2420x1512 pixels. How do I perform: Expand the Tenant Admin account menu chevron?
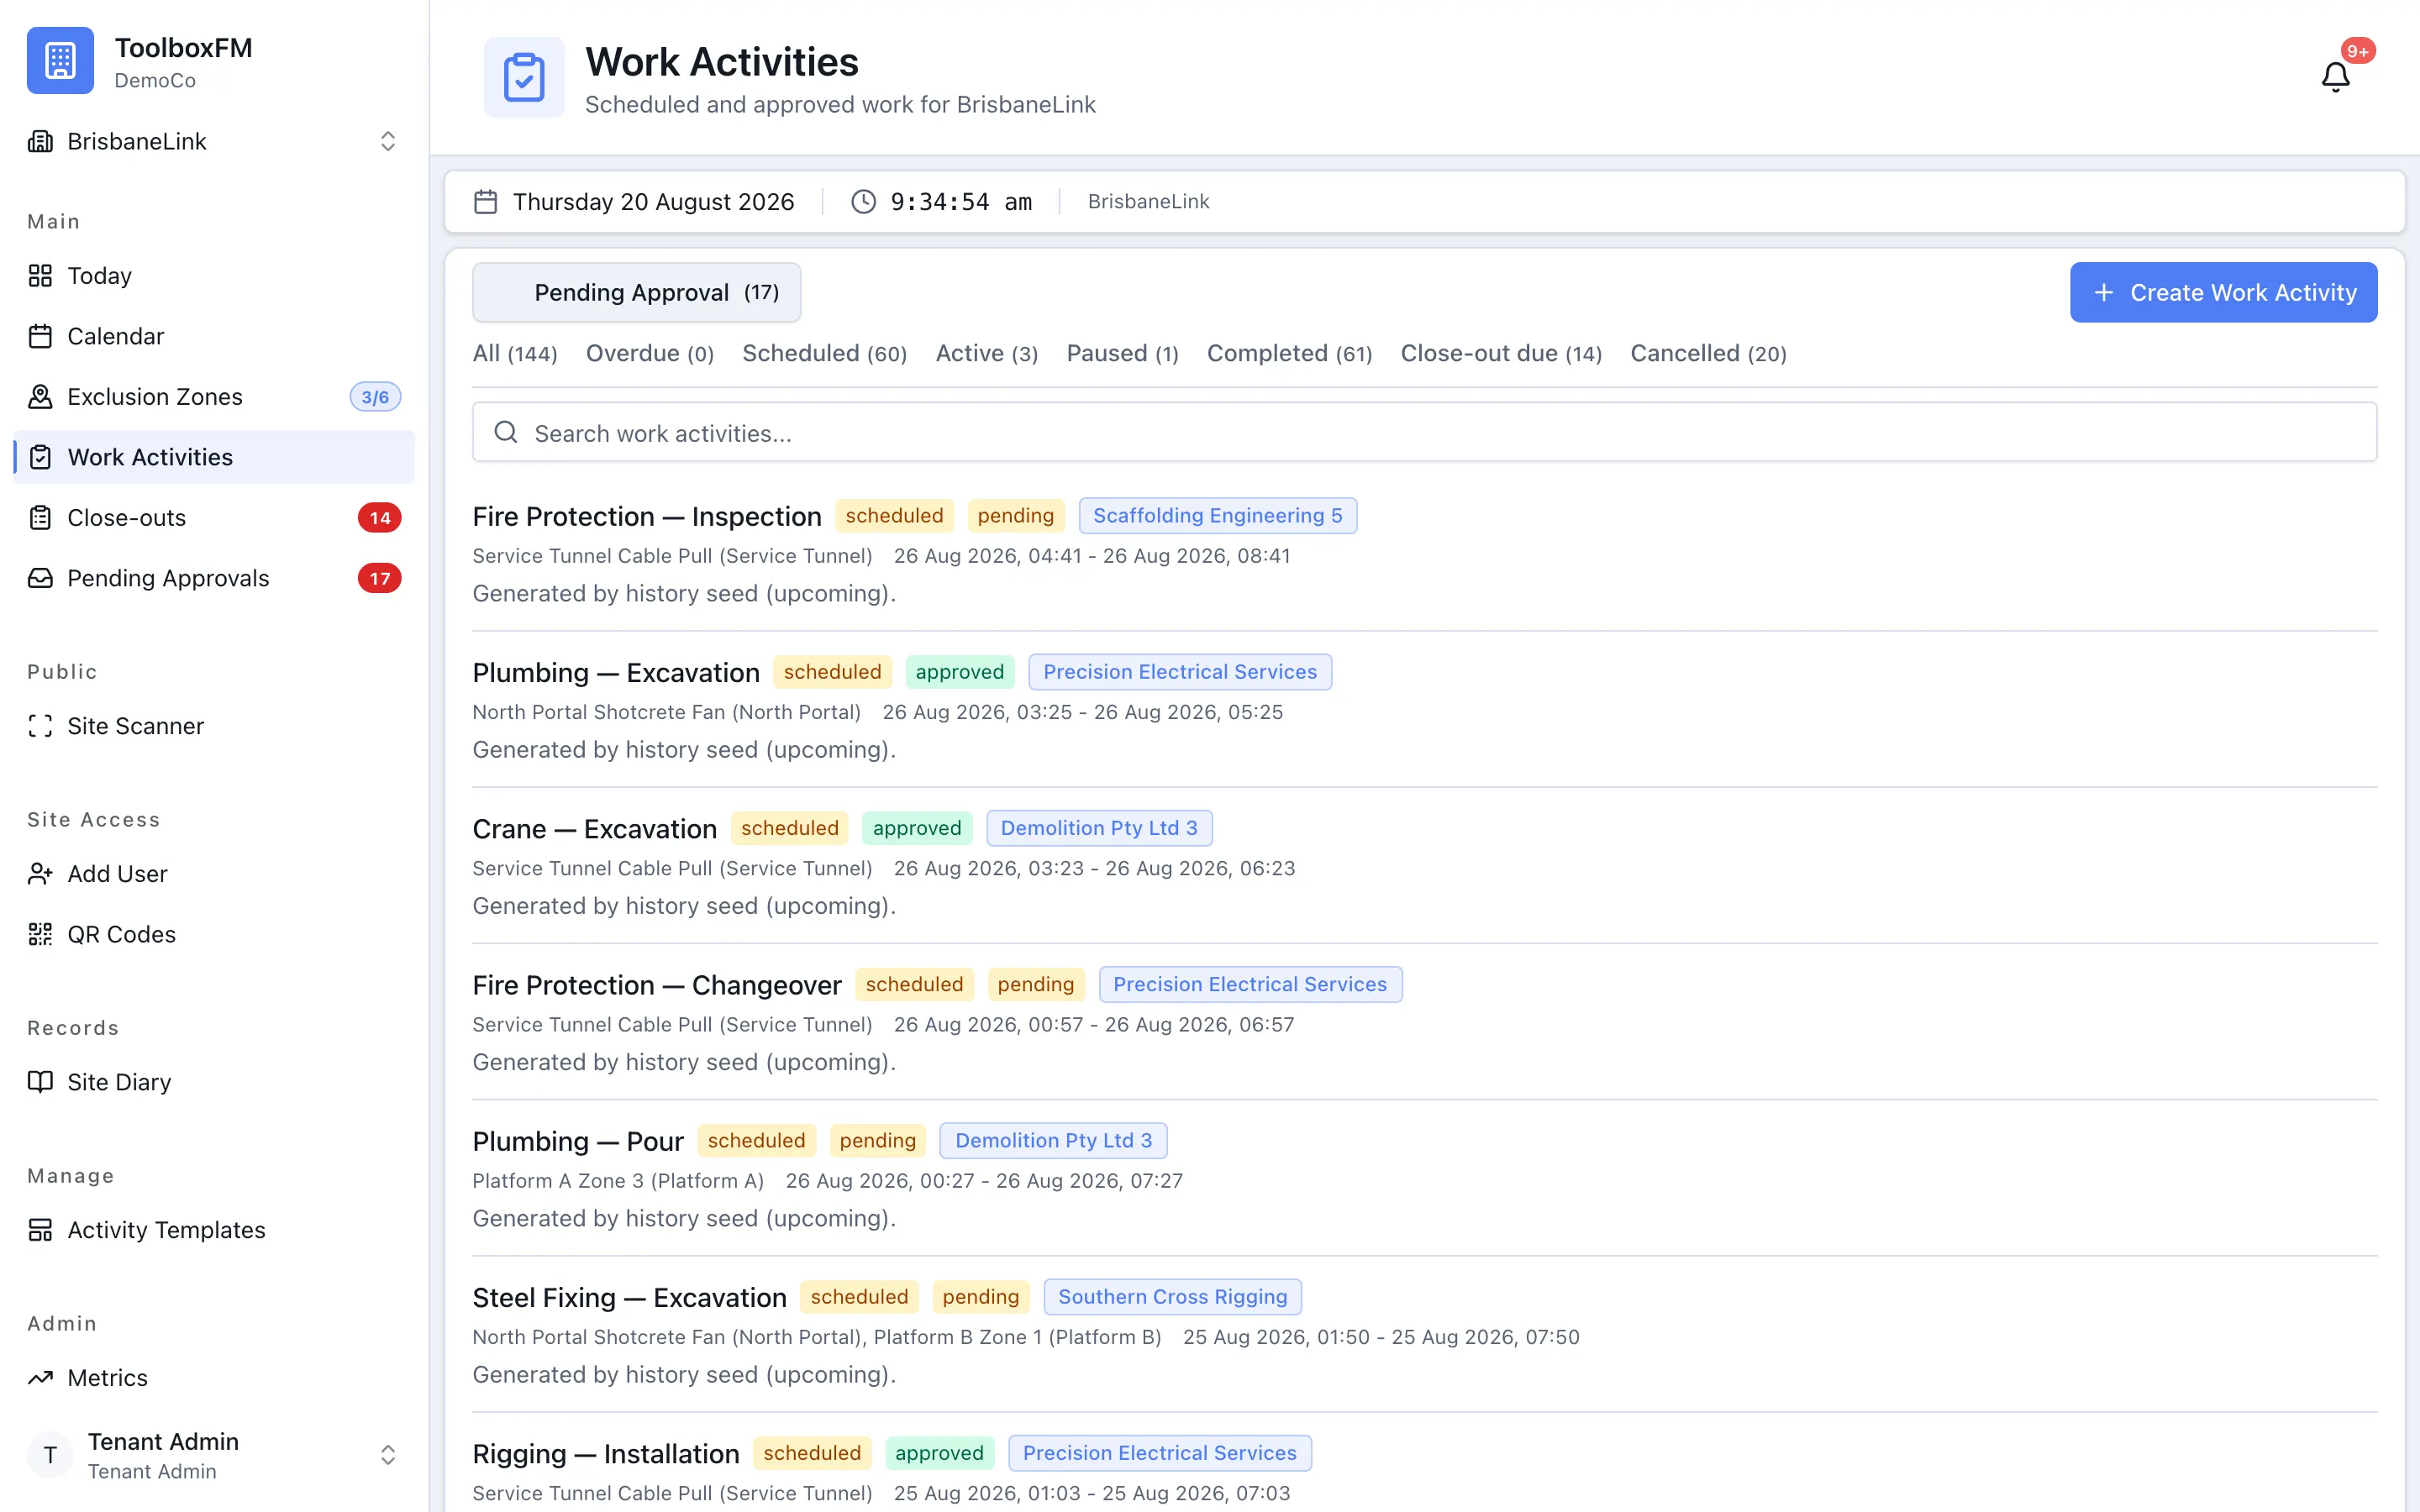388,1456
